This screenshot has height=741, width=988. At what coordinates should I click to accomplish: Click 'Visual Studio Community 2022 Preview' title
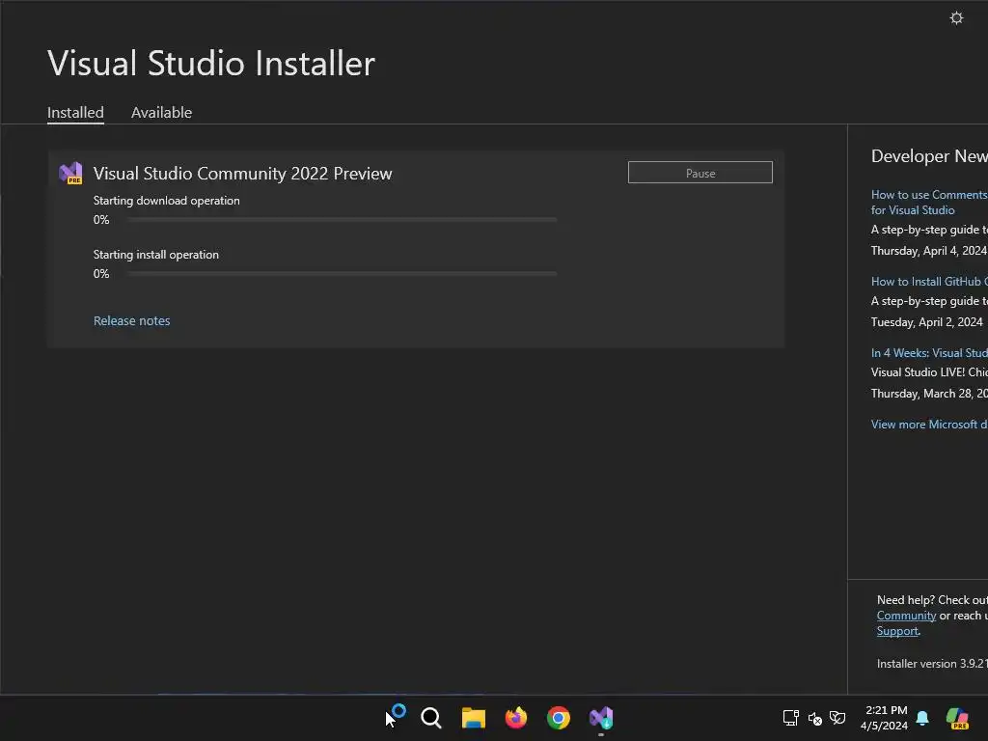(x=242, y=174)
